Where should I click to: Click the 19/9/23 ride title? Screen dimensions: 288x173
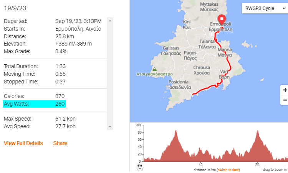click(15, 8)
